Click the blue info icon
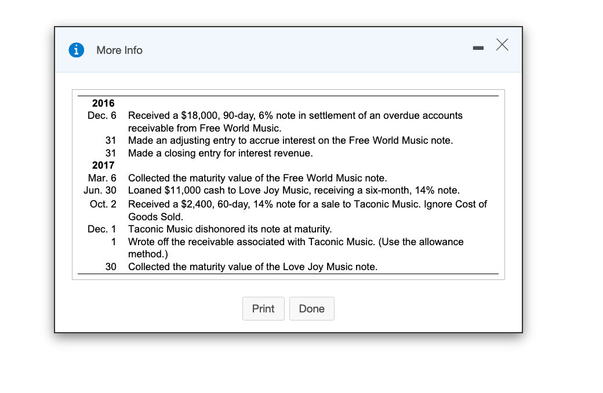 [76, 50]
